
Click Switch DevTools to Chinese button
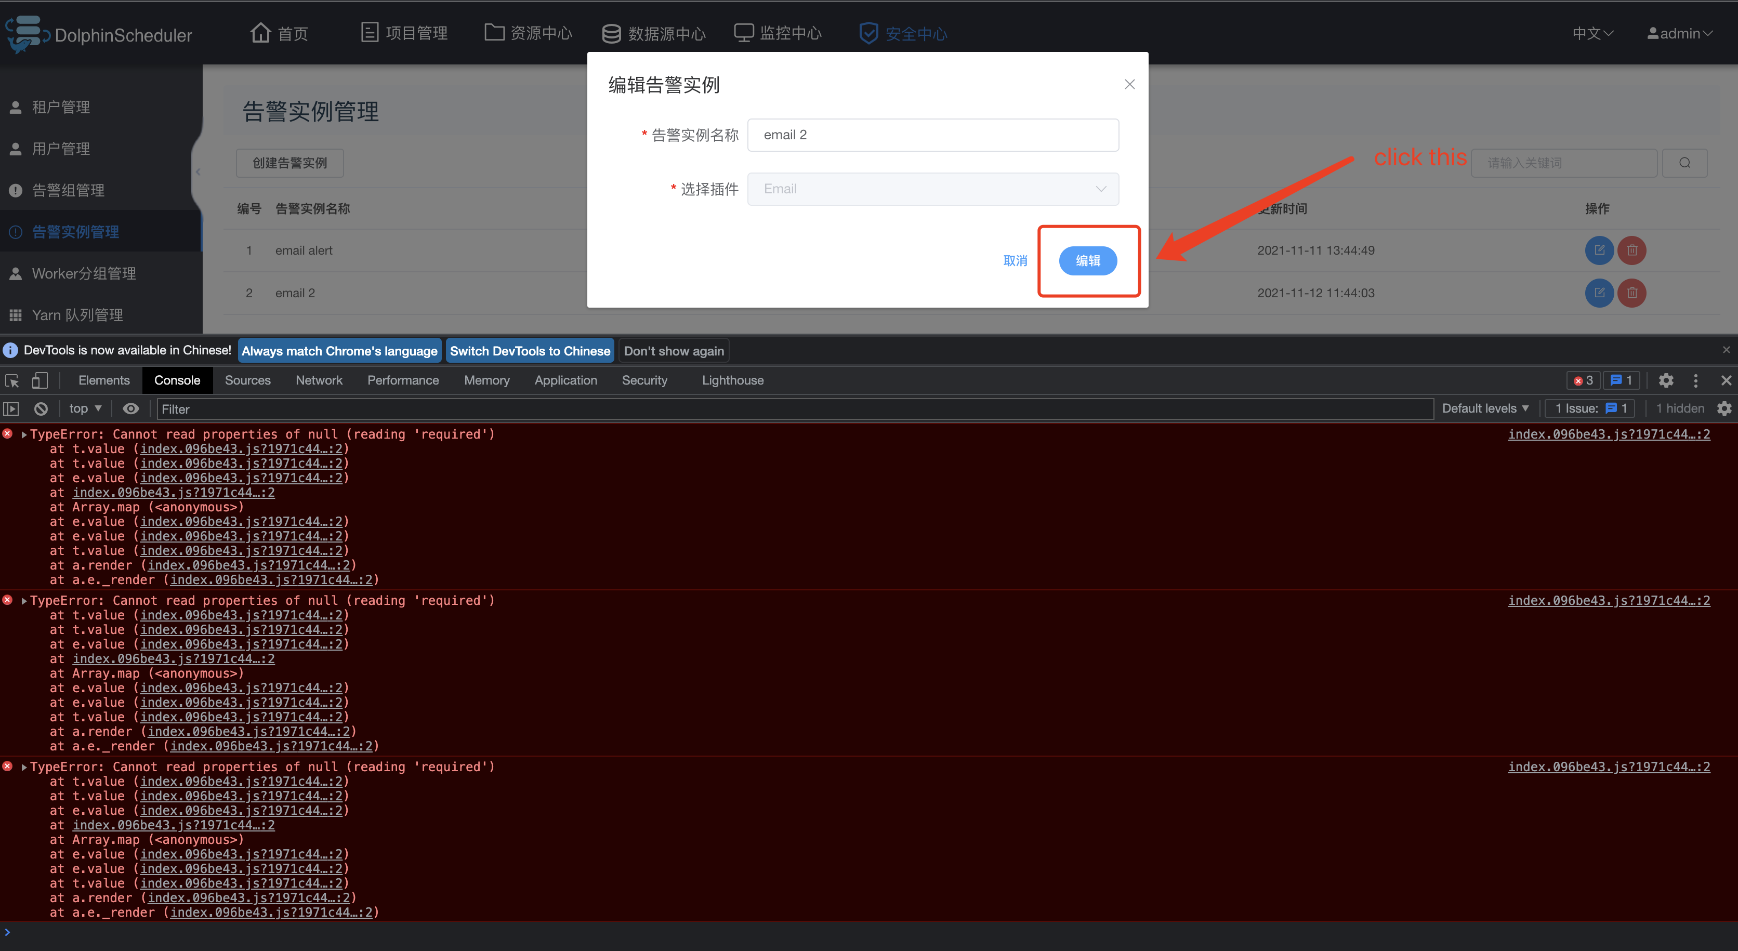pos(530,351)
